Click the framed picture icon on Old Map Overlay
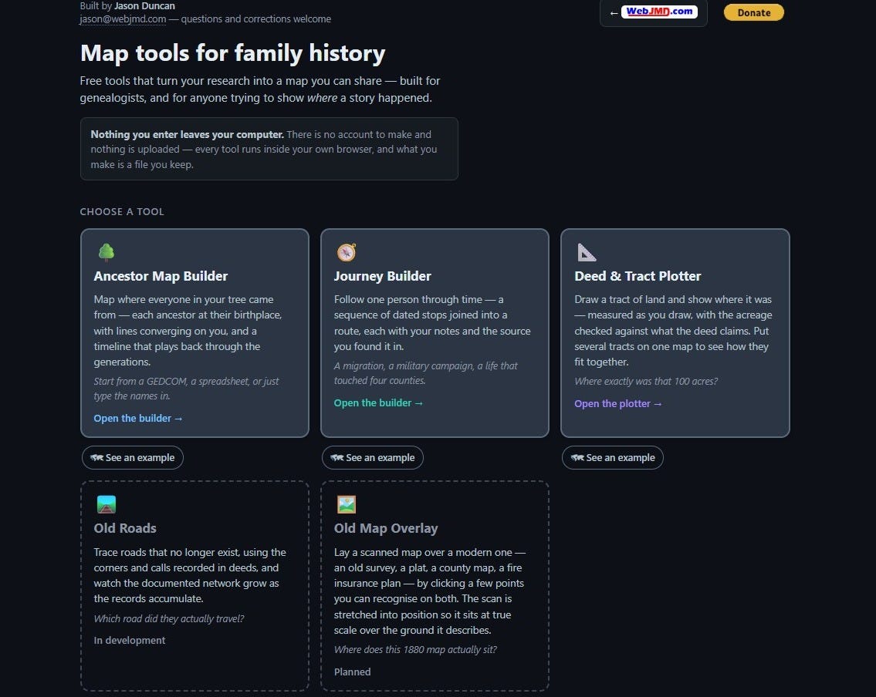The height and width of the screenshot is (697, 876). click(347, 504)
